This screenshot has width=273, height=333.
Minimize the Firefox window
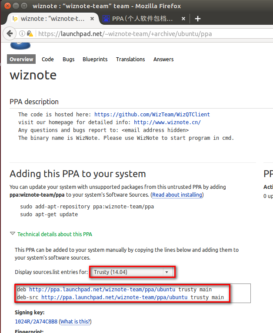coord(16,6)
